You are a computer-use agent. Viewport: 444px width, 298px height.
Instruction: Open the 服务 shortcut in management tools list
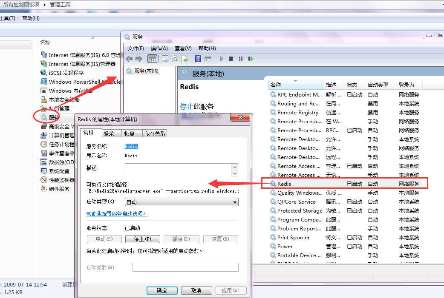[x=50, y=117]
